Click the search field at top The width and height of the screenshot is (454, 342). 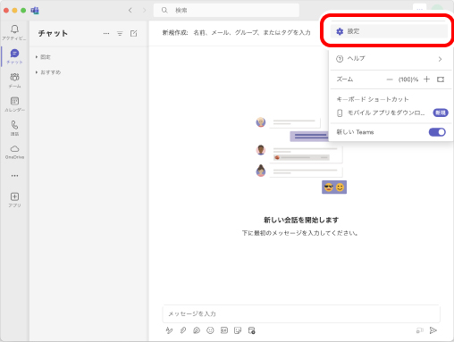click(226, 10)
